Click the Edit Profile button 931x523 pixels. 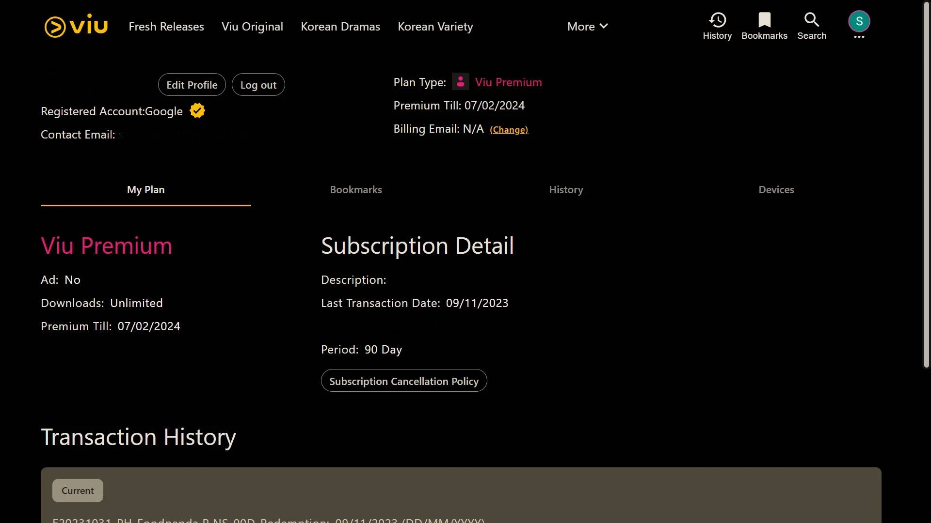click(x=192, y=85)
